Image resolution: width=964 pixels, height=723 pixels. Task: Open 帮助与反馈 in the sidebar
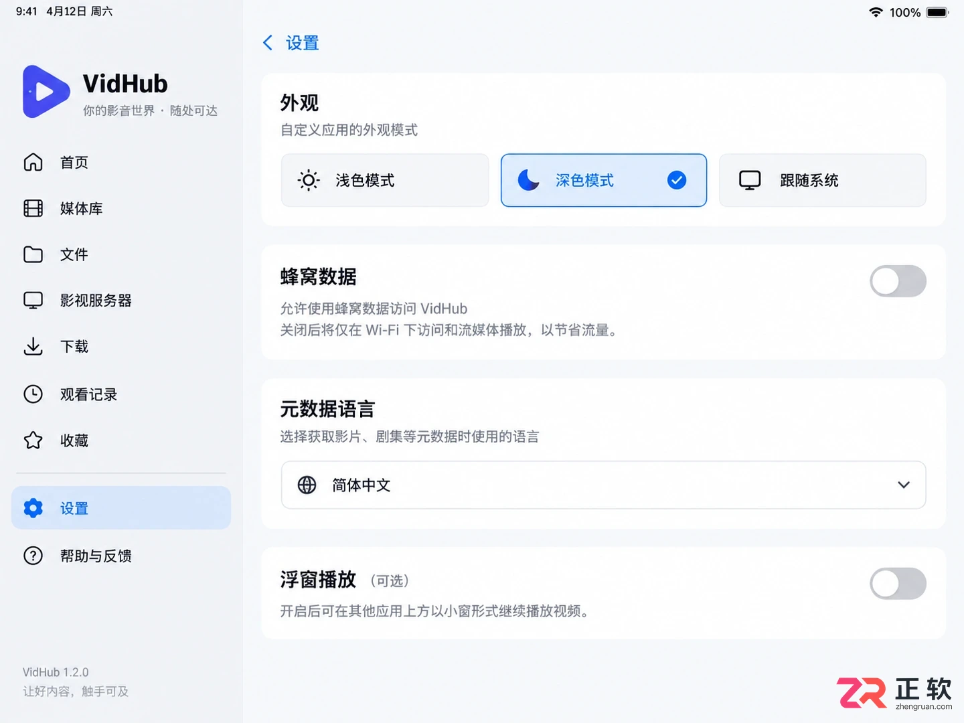(x=121, y=556)
